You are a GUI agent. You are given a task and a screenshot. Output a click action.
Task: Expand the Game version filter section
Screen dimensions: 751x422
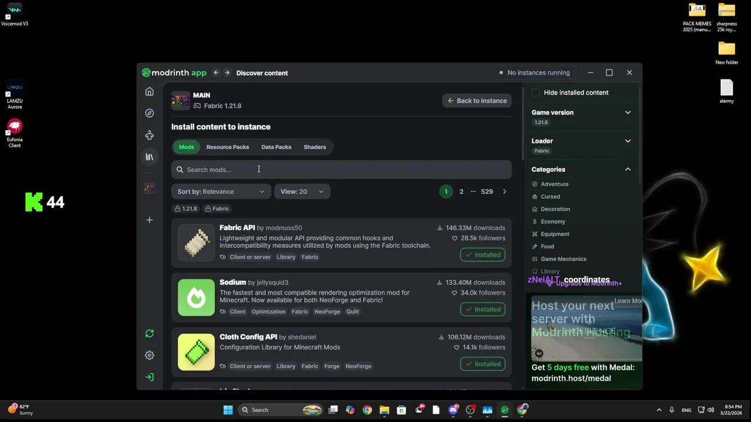(627, 113)
